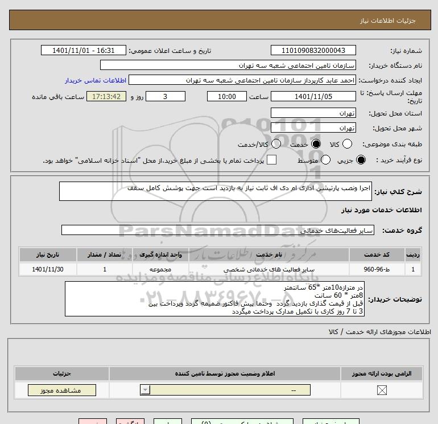
Task: Click the اطلاعات مجوزهای ارائه خدمت / کالا heading
Action: [x=379, y=332]
